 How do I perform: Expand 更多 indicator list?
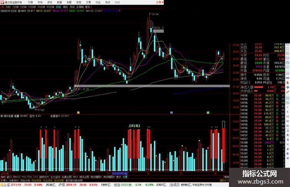tap(118, 177)
